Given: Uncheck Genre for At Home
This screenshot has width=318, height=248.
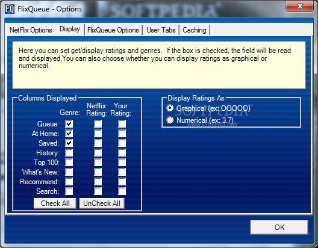Looking at the screenshot, I should tap(69, 133).
